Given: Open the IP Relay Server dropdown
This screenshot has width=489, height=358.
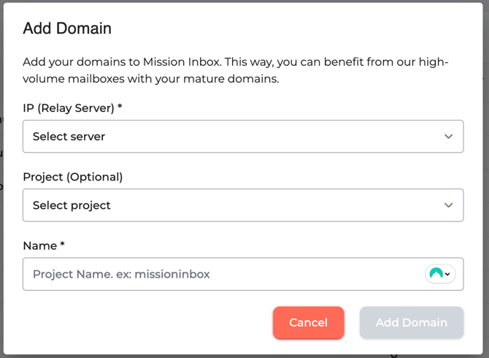Looking at the screenshot, I should 243,137.
